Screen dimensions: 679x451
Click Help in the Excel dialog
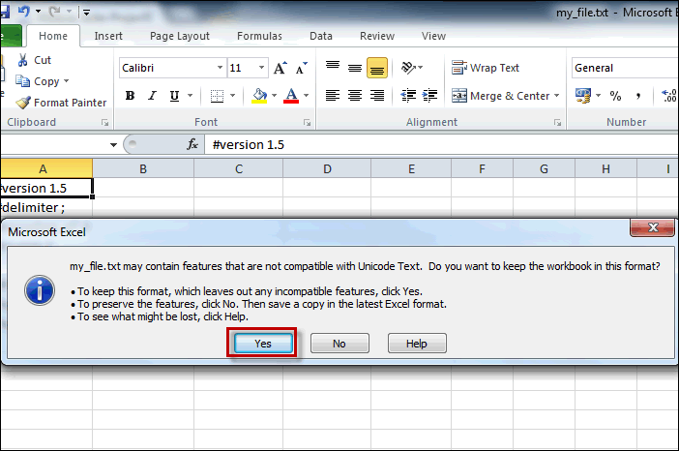pyautogui.click(x=417, y=344)
